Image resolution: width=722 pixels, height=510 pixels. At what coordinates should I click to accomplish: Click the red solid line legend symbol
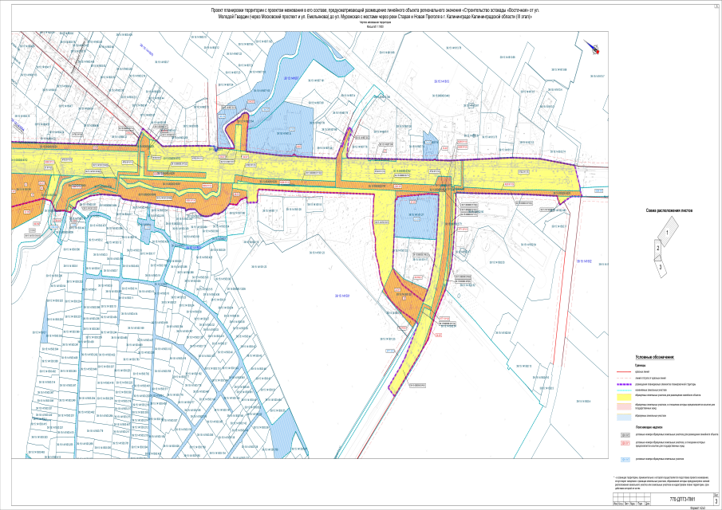click(624, 371)
